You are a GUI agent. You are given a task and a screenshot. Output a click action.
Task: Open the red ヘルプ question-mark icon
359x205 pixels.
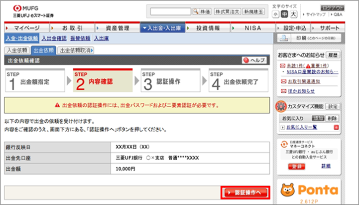point(246,60)
